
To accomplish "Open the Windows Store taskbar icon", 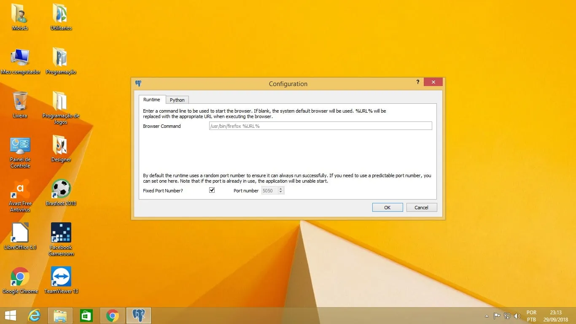I will 86,316.
